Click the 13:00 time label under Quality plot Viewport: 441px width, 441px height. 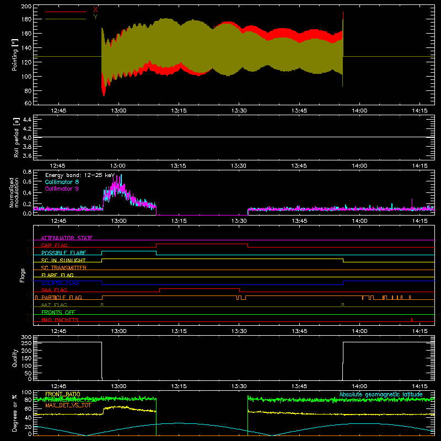119,386
